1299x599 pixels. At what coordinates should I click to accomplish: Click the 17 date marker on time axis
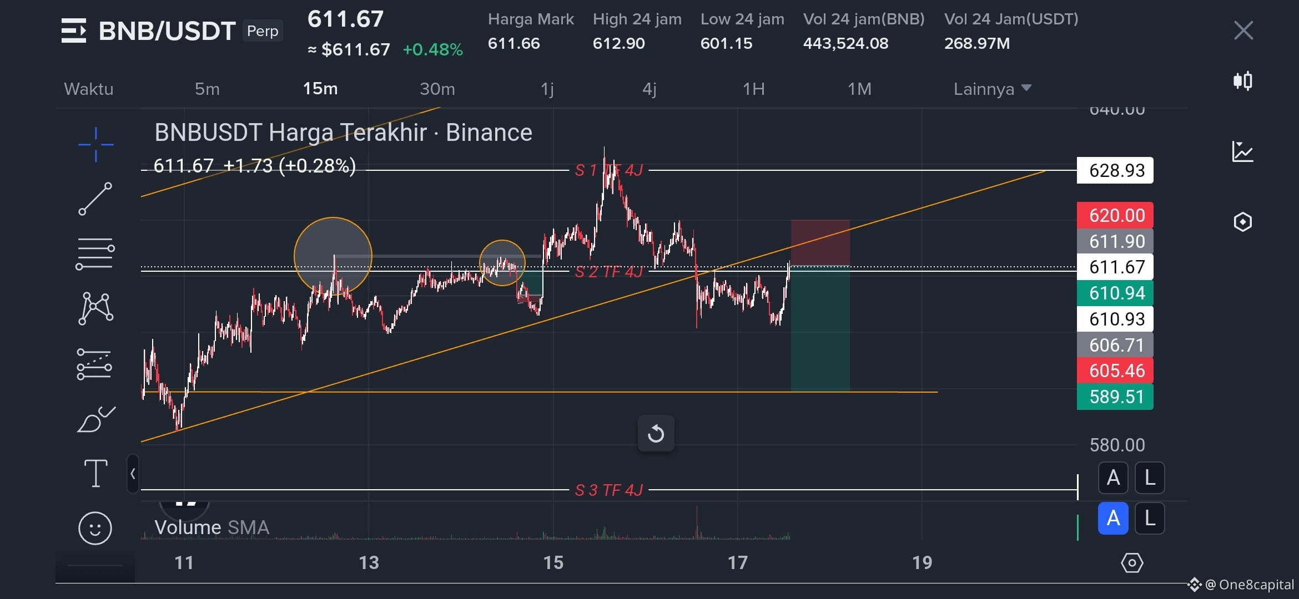point(738,563)
